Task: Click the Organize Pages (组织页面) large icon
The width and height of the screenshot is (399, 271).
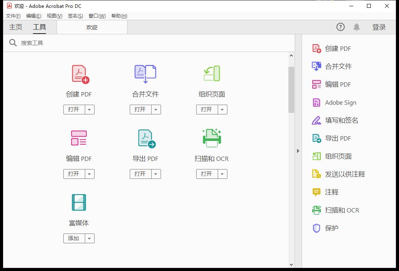Action: [x=212, y=73]
